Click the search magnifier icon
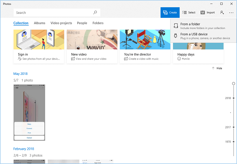The width and height of the screenshot is (237, 164). click(95, 13)
